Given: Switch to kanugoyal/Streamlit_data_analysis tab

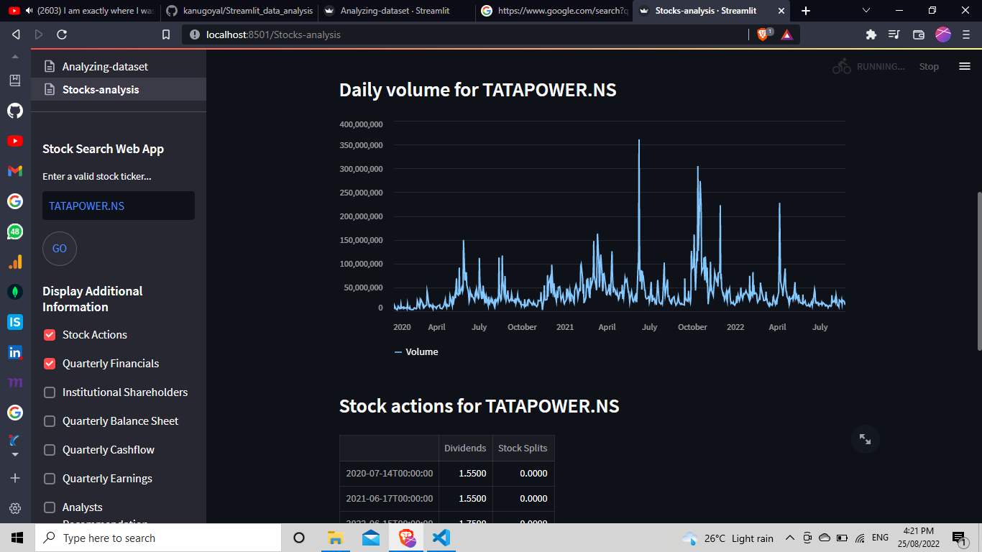Looking at the screenshot, I should coord(239,11).
